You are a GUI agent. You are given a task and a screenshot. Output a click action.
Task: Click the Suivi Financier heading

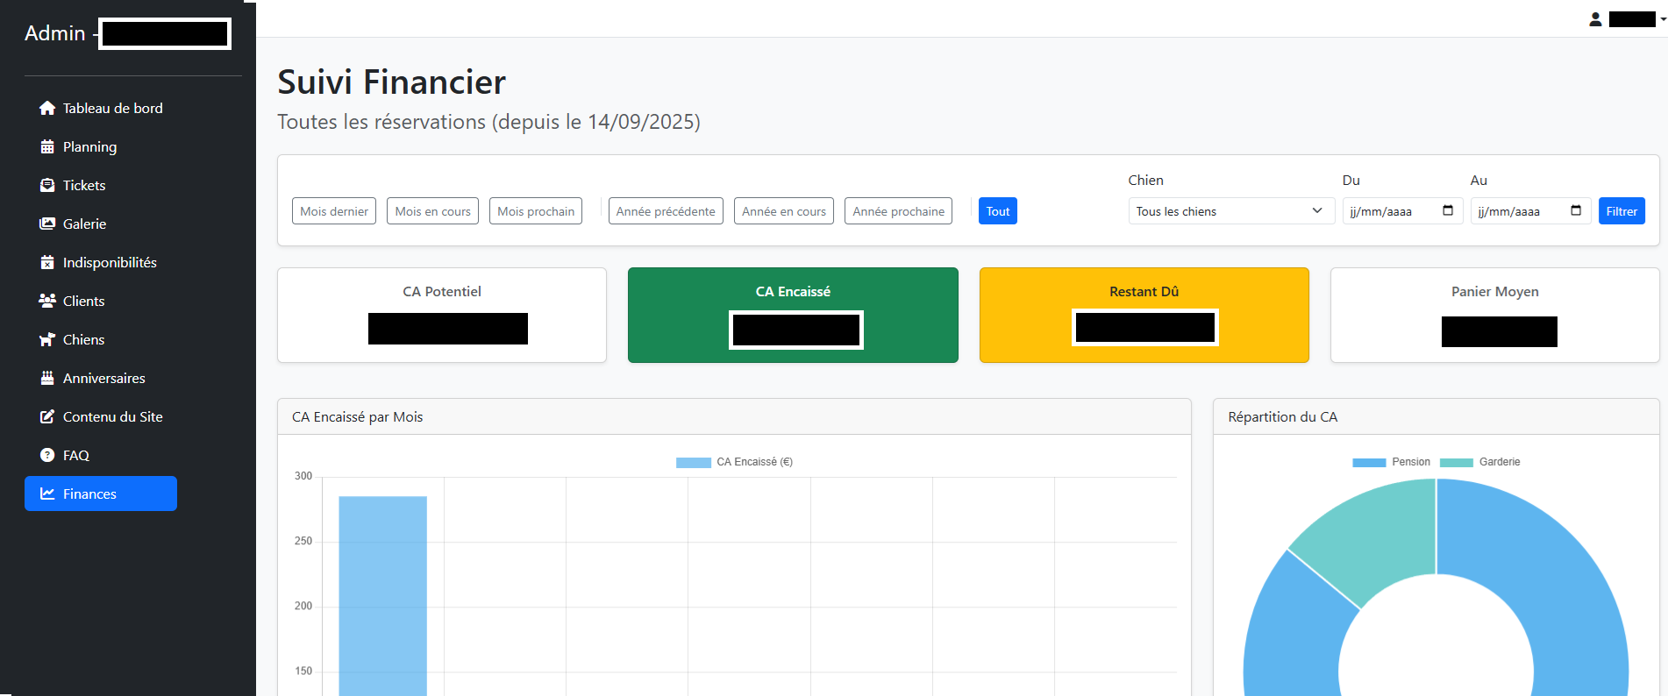[392, 82]
